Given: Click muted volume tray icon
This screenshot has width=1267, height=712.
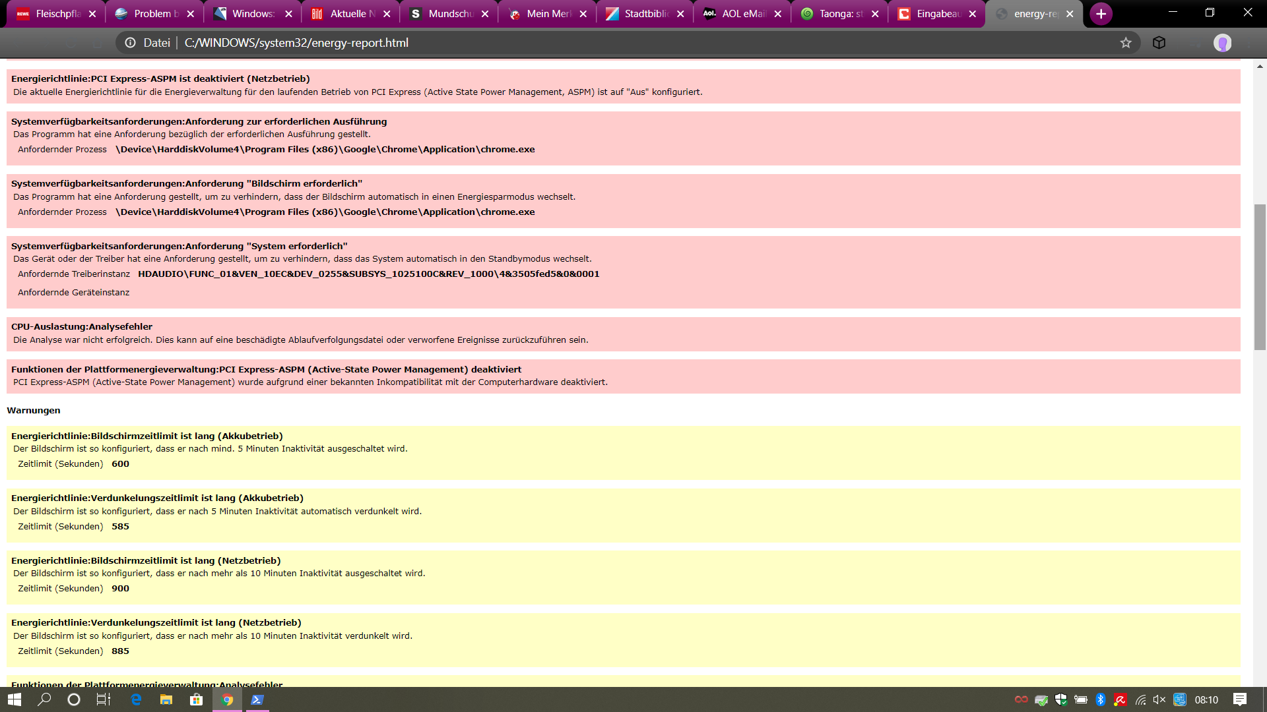Looking at the screenshot, I should [x=1159, y=699].
